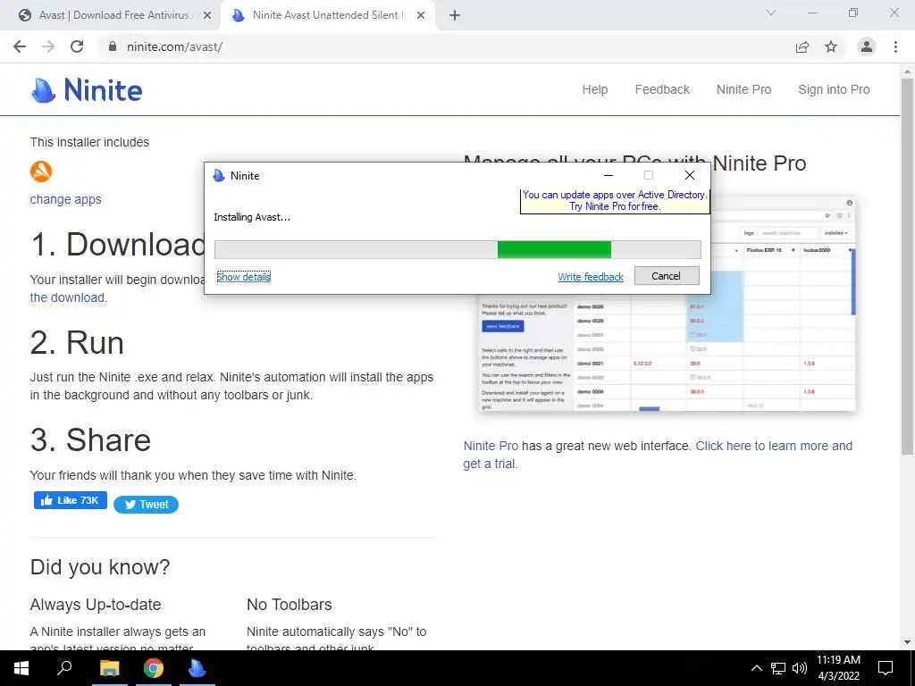Click Write feedback in the Ninite dialog

[591, 277]
